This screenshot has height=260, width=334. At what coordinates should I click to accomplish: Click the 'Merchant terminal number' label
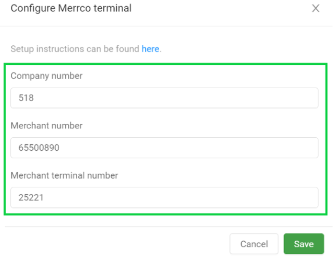(x=64, y=175)
